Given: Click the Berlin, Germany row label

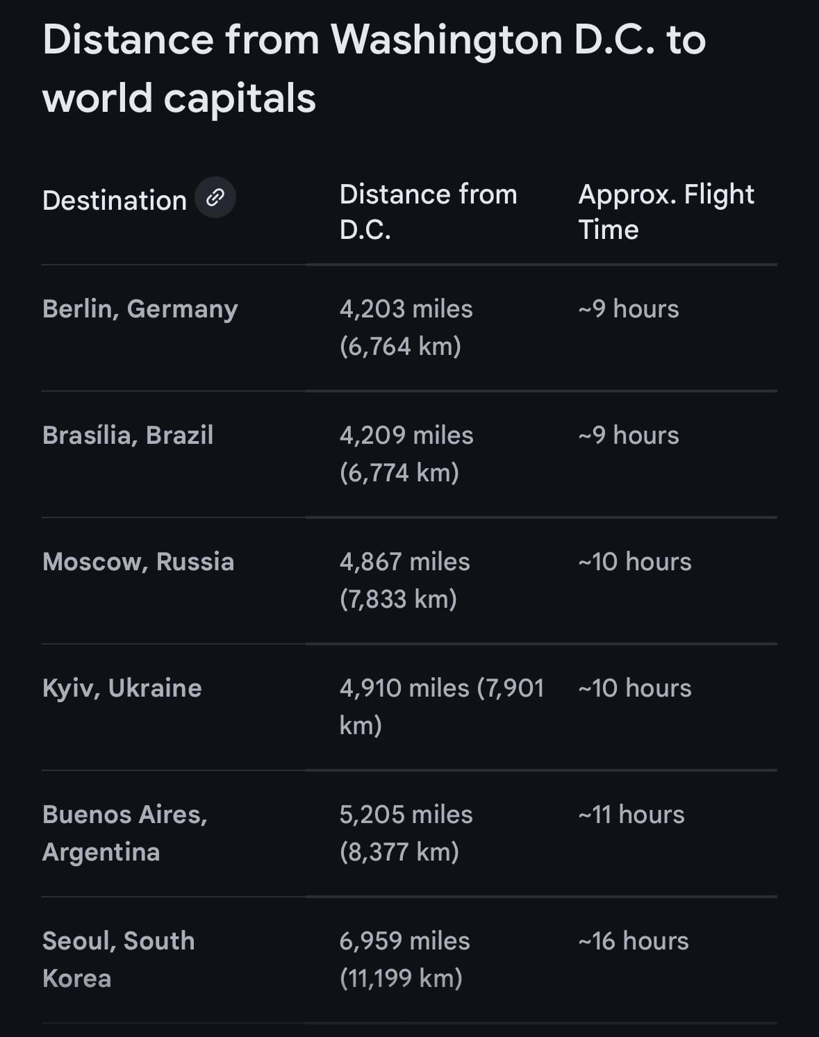Looking at the screenshot, I should 140,309.
